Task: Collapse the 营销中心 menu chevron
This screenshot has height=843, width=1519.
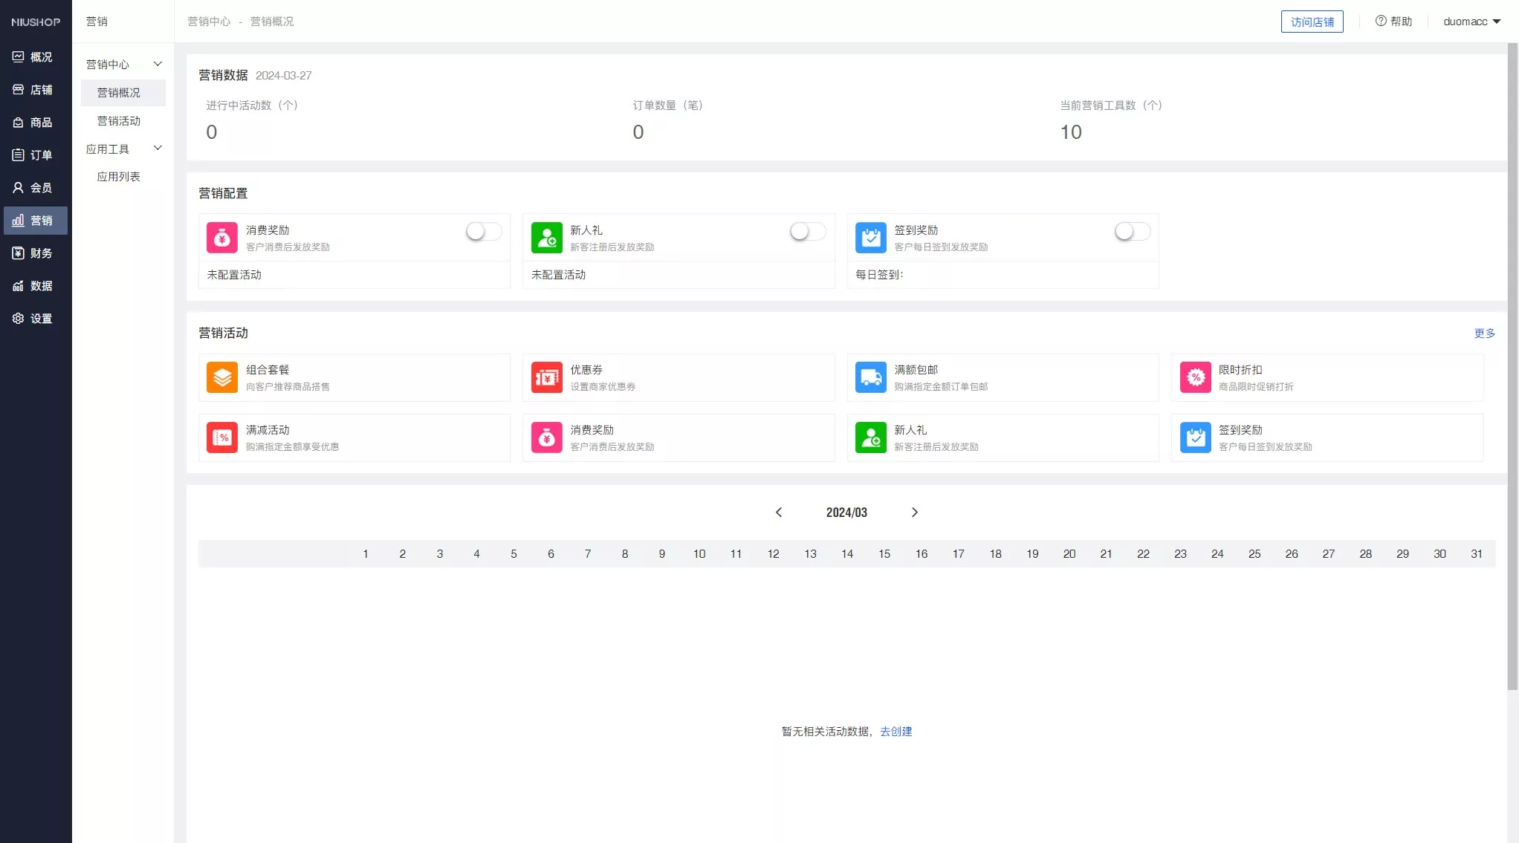Action: coord(158,64)
